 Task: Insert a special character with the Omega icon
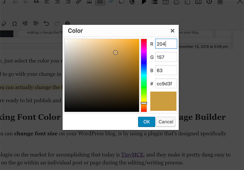click(x=14, y=24)
